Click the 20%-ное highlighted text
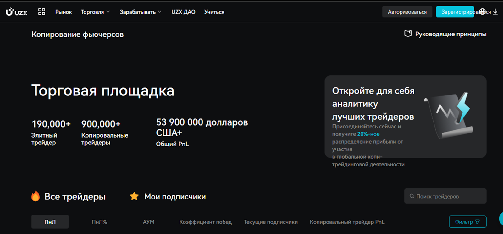Image resolution: width=503 pixels, height=234 pixels. click(368, 134)
